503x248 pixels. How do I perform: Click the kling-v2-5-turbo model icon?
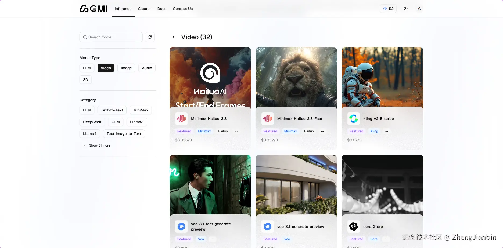point(354,119)
